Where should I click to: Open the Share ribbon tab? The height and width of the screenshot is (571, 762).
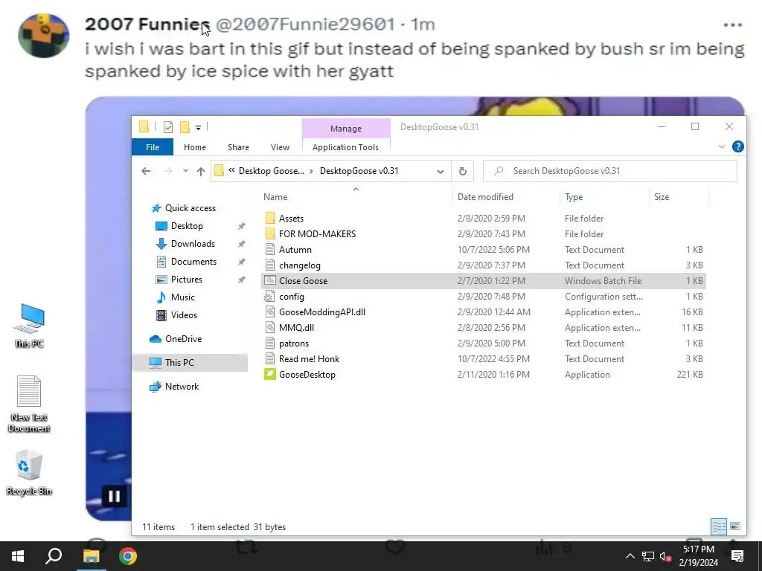click(238, 147)
